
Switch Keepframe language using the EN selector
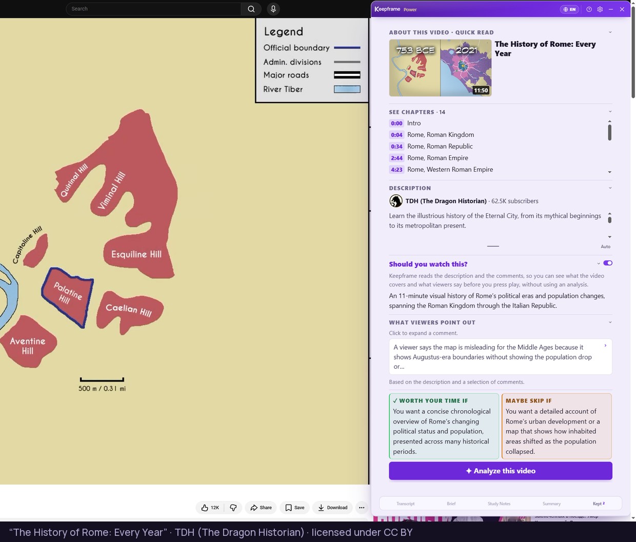pos(569,9)
